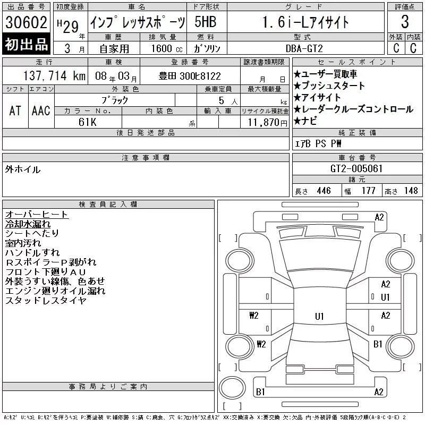Select the AT shift type cell
The image size is (425, 425).
(x=15, y=110)
